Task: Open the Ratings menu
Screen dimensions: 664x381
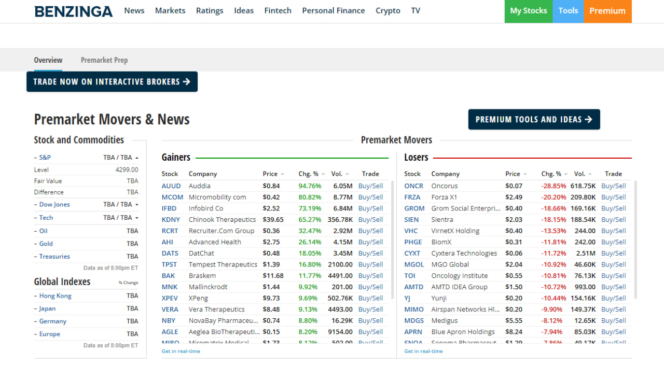Action: tap(210, 10)
